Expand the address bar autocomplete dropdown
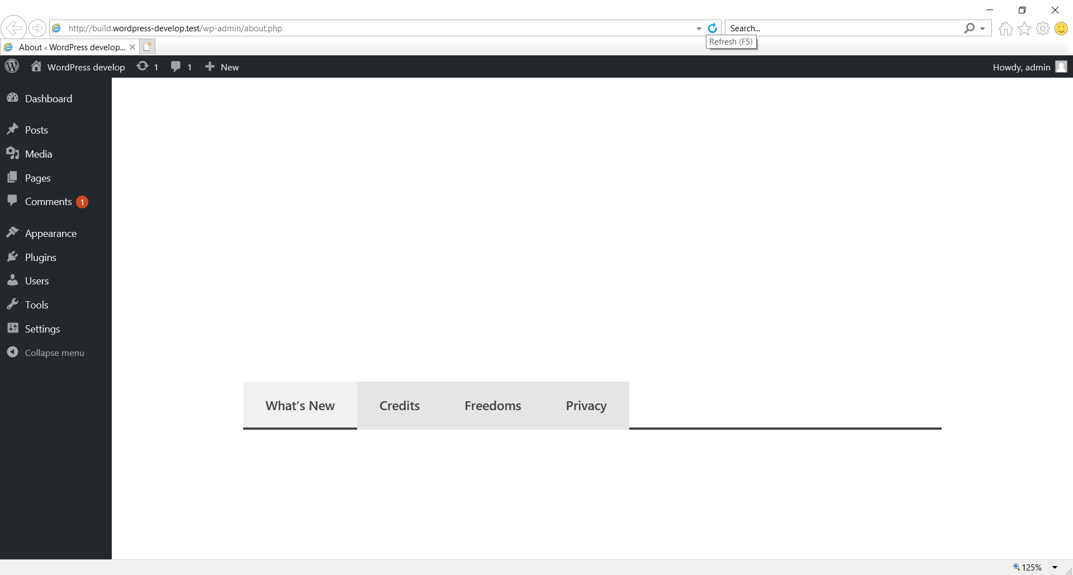The height and width of the screenshot is (575, 1073). click(x=699, y=28)
